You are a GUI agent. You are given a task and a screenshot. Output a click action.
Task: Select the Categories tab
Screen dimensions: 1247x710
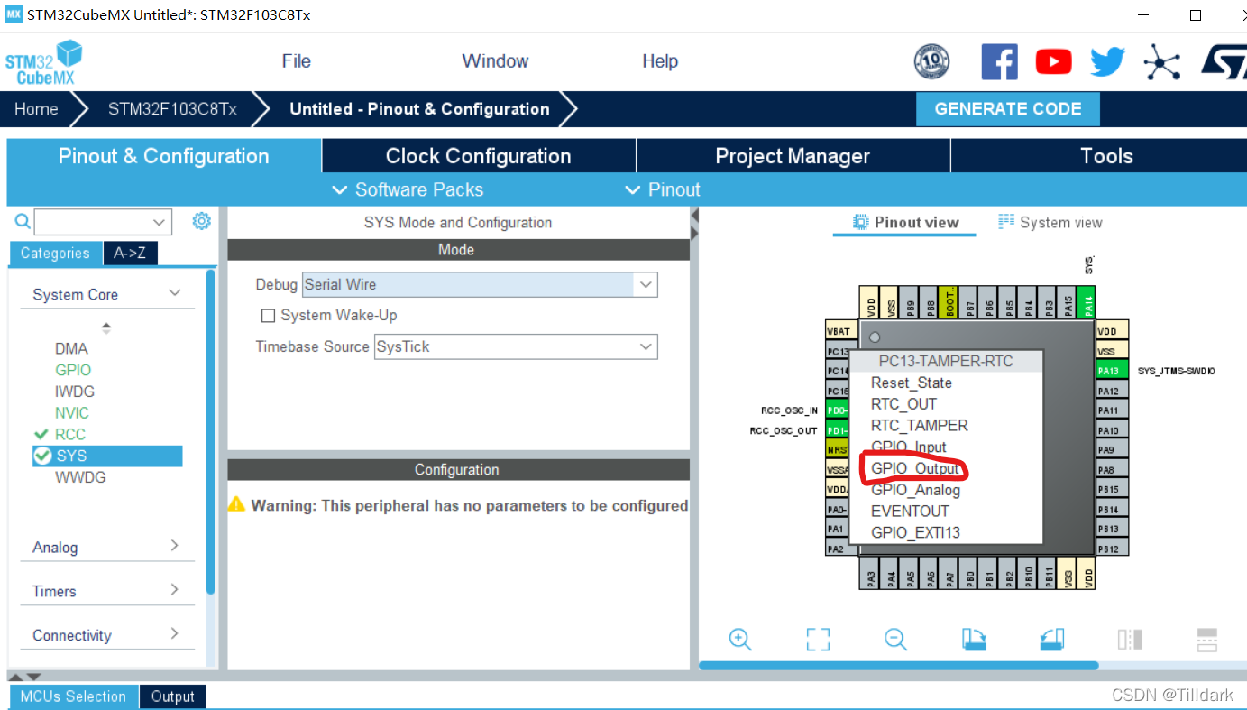[x=55, y=254]
